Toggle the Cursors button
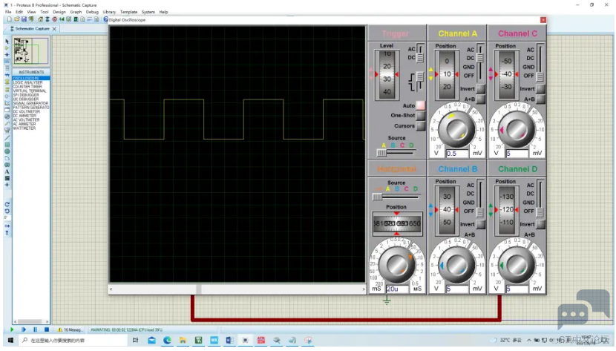This screenshot has height=351, width=616. pos(420,126)
